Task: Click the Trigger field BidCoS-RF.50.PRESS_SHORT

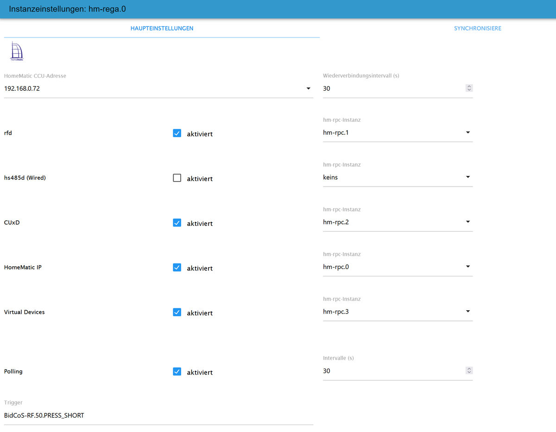Action: click(x=159, y=416)
